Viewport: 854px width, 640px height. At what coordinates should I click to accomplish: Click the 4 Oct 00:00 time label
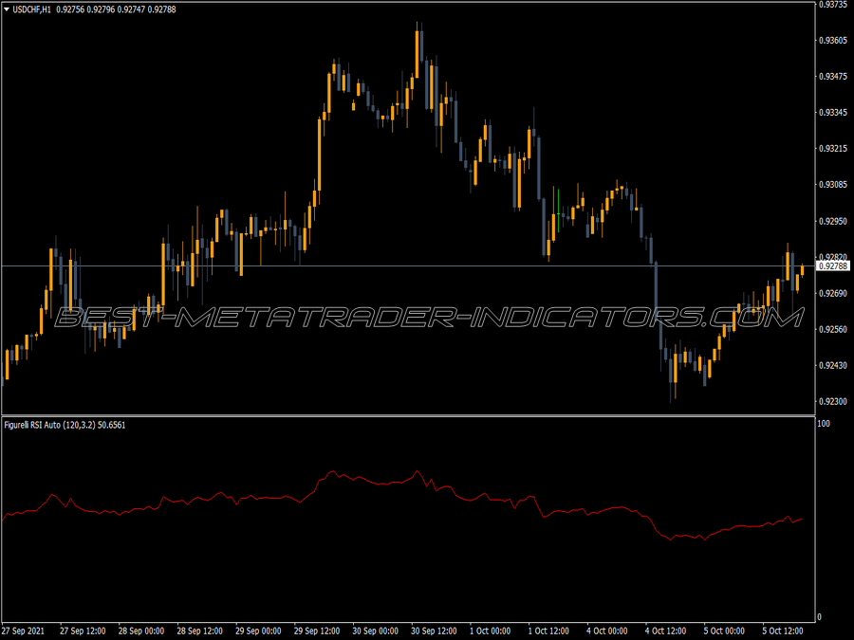pyautogui.click(x=607, y=631)
